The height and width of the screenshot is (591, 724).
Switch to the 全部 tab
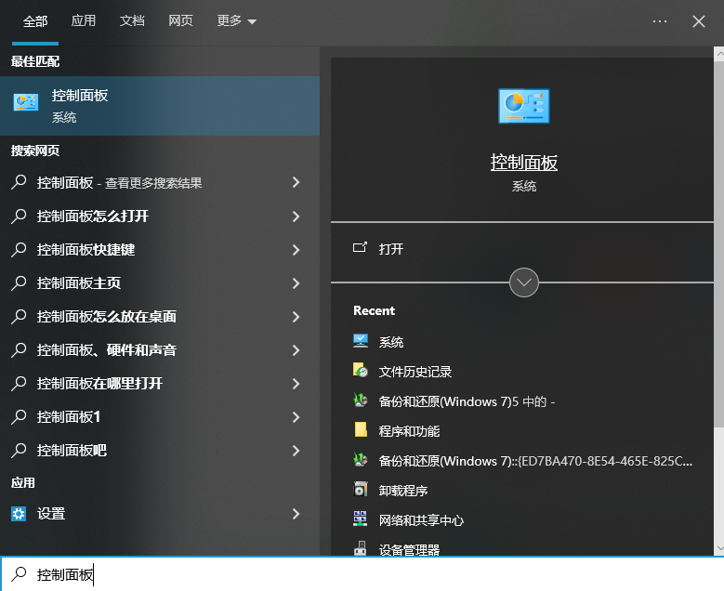[x=35, y=21]
